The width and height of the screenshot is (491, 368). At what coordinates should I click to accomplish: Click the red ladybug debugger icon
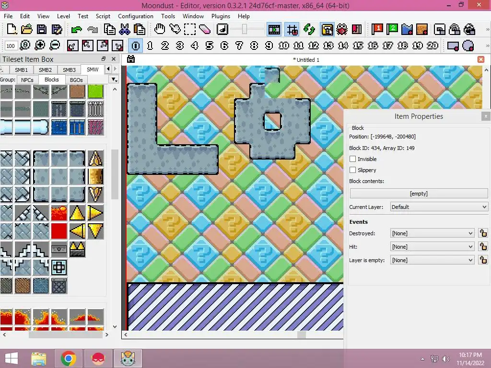(342, 29)
